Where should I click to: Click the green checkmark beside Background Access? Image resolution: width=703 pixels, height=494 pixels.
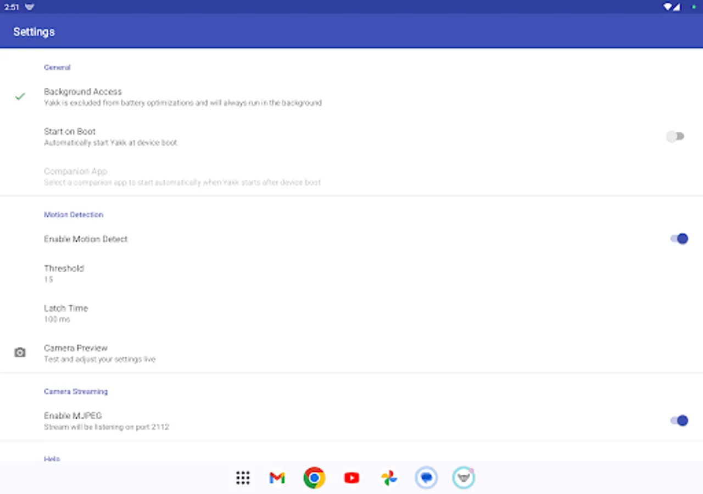coord(20,96)
